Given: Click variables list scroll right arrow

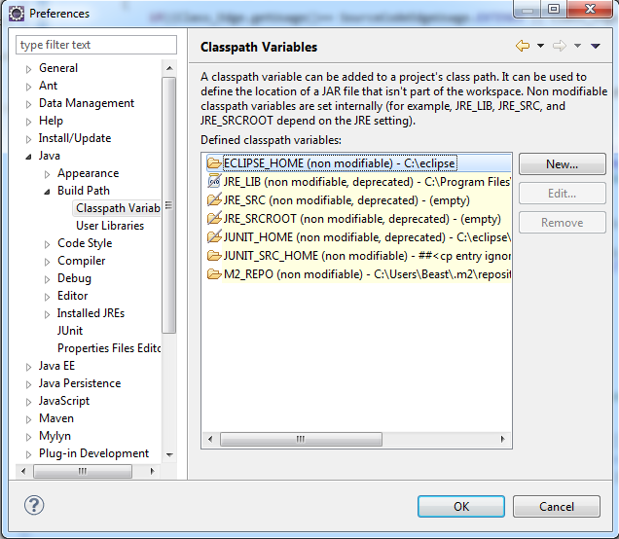Looking at the screenshot, I should point(502,439).
